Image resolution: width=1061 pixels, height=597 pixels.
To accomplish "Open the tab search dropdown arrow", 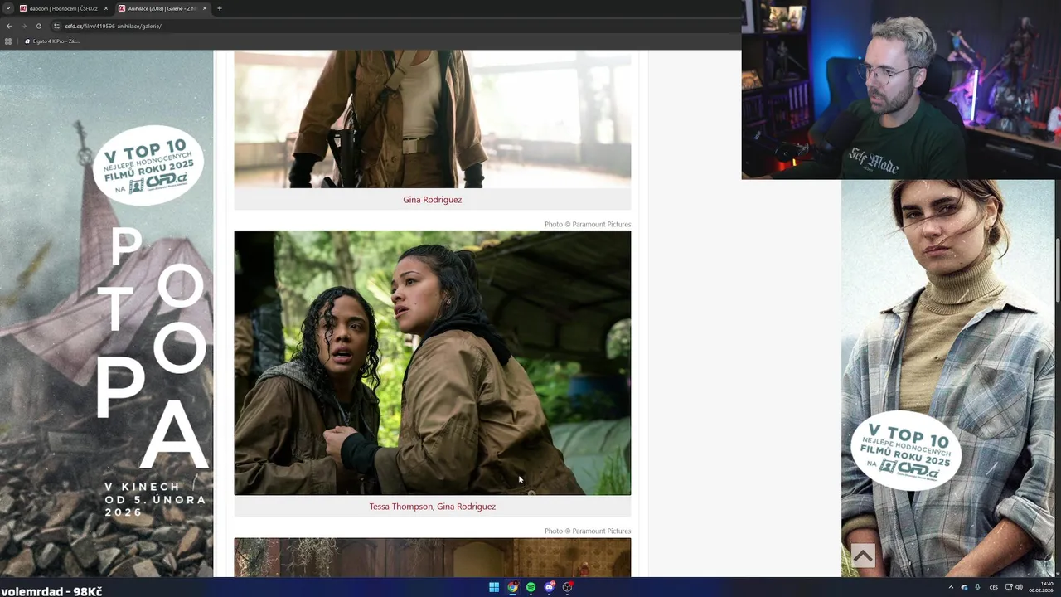I will click(7, 8).
